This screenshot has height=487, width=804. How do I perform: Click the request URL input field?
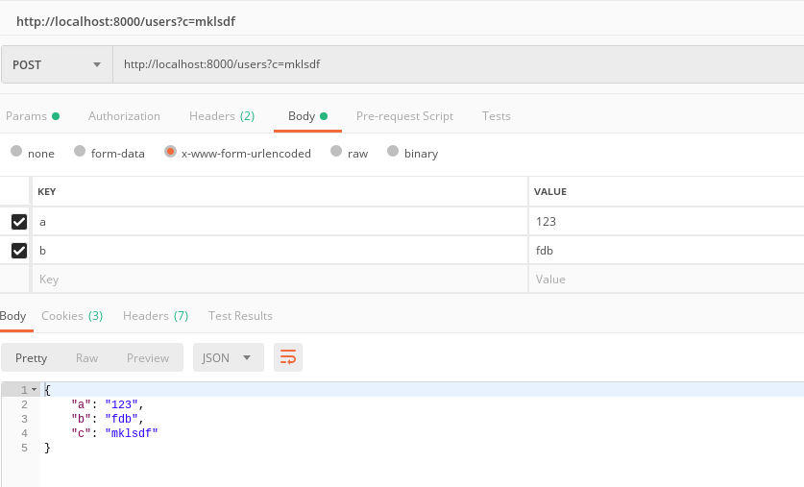[x=458, y=64]
